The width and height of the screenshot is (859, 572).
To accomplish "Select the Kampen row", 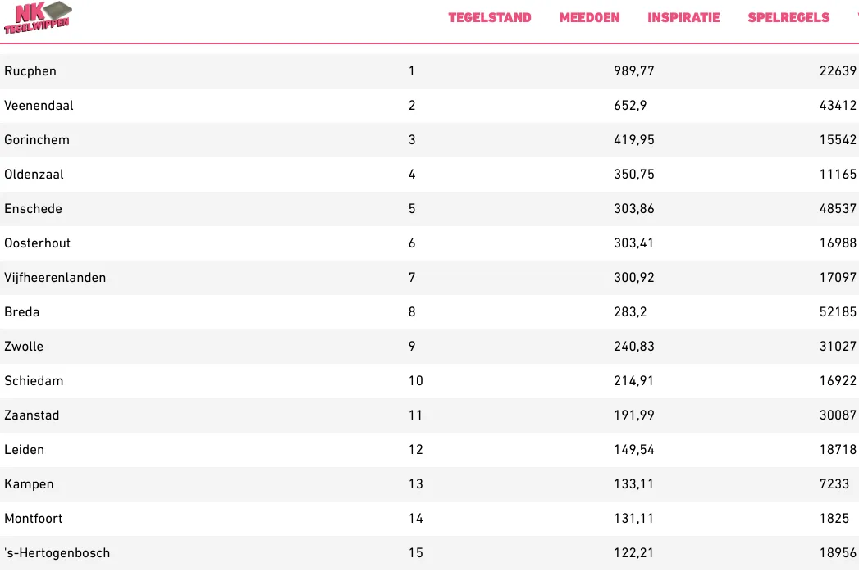I will pos(430,484).
